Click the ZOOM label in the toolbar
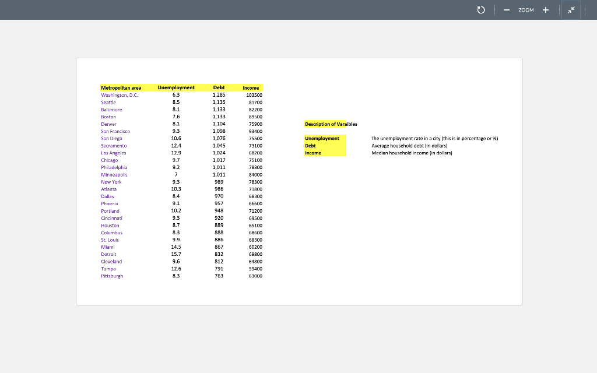This screenshot has height=373, width=597. 526,10
